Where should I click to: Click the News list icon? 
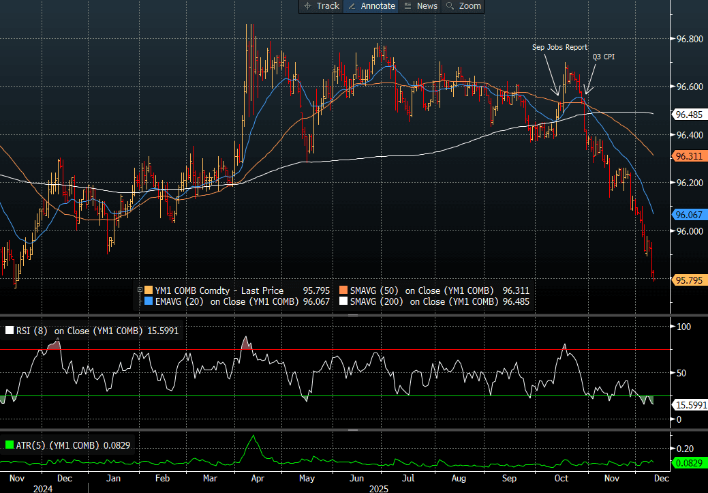[407, 6]
